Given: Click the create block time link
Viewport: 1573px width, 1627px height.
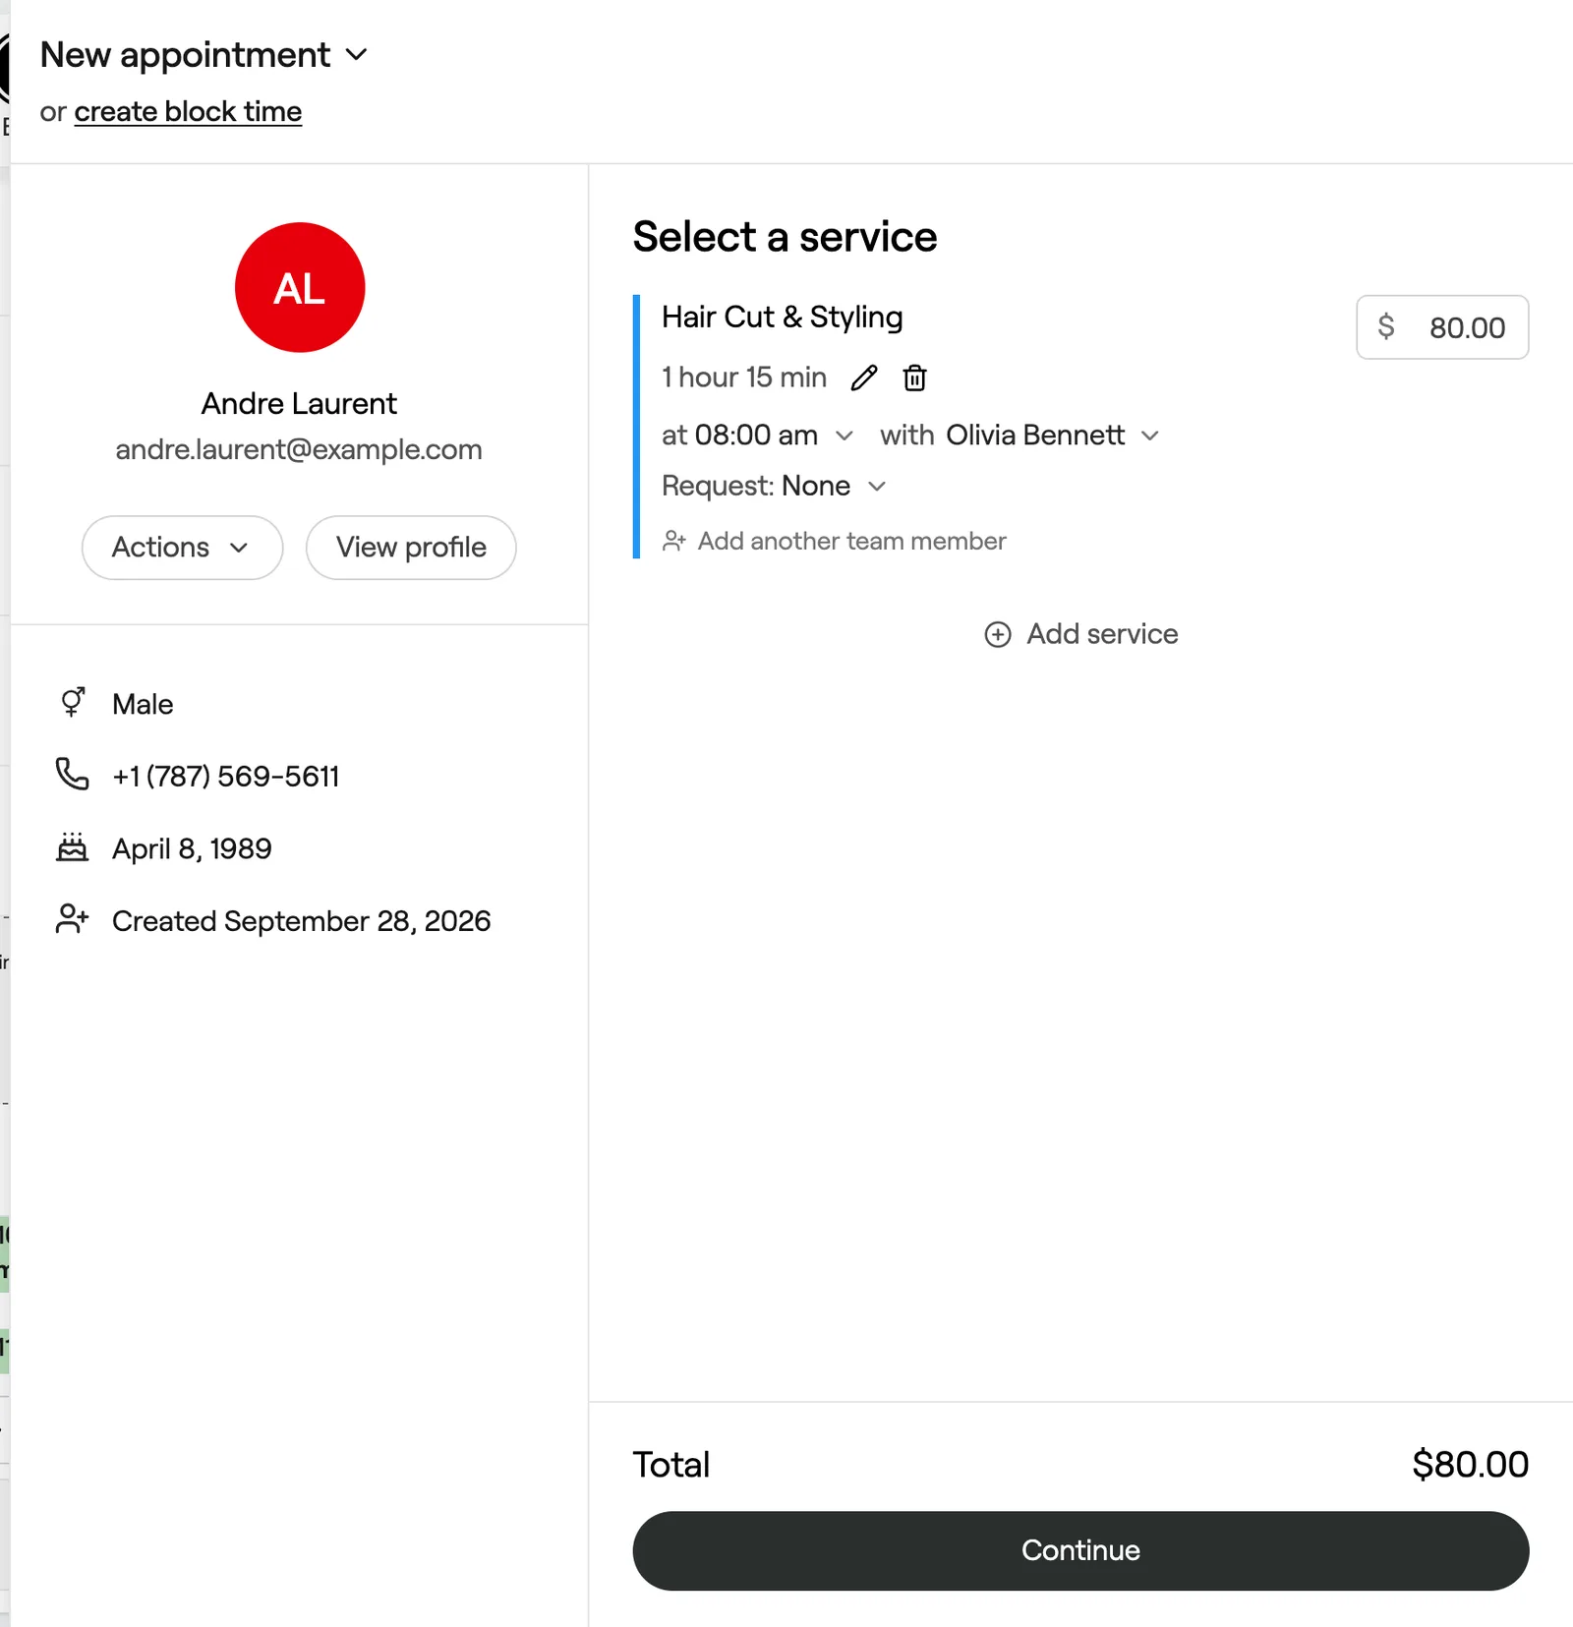Looking at the screenshot, I should [188, 111].
